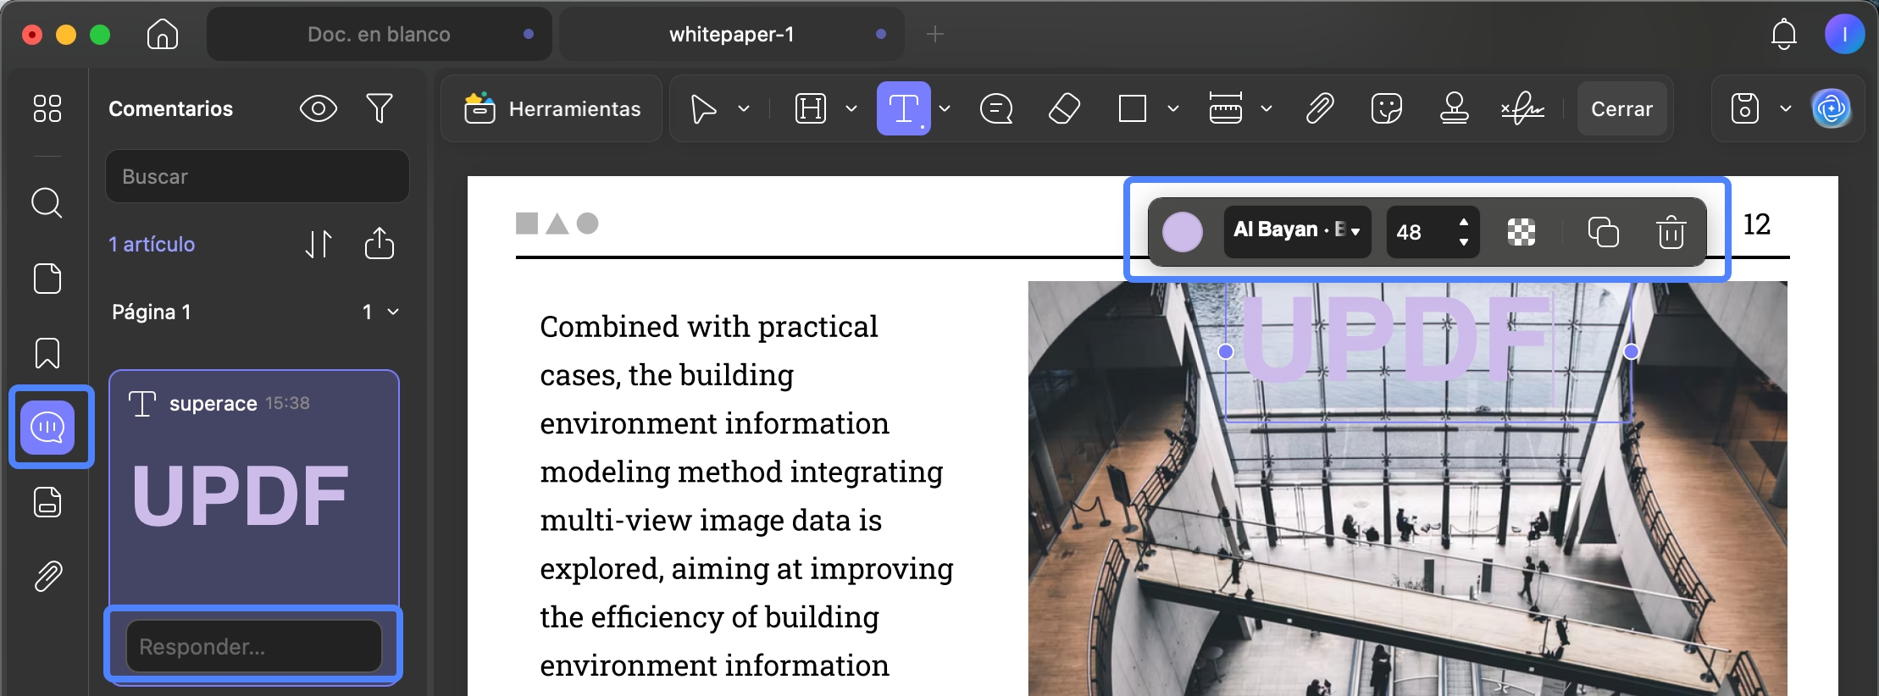This screenshot has height=696, width=1879.
Task: Open the sticker tool
Action: (x=1386, y=108)
